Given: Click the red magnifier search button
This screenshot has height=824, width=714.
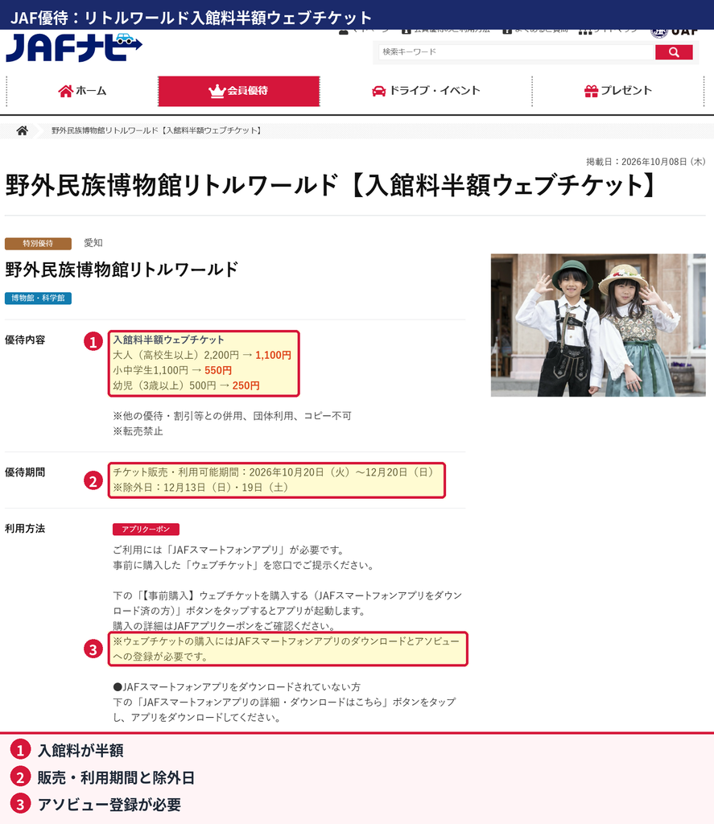Looking at the screenshot, I should 674,52.
